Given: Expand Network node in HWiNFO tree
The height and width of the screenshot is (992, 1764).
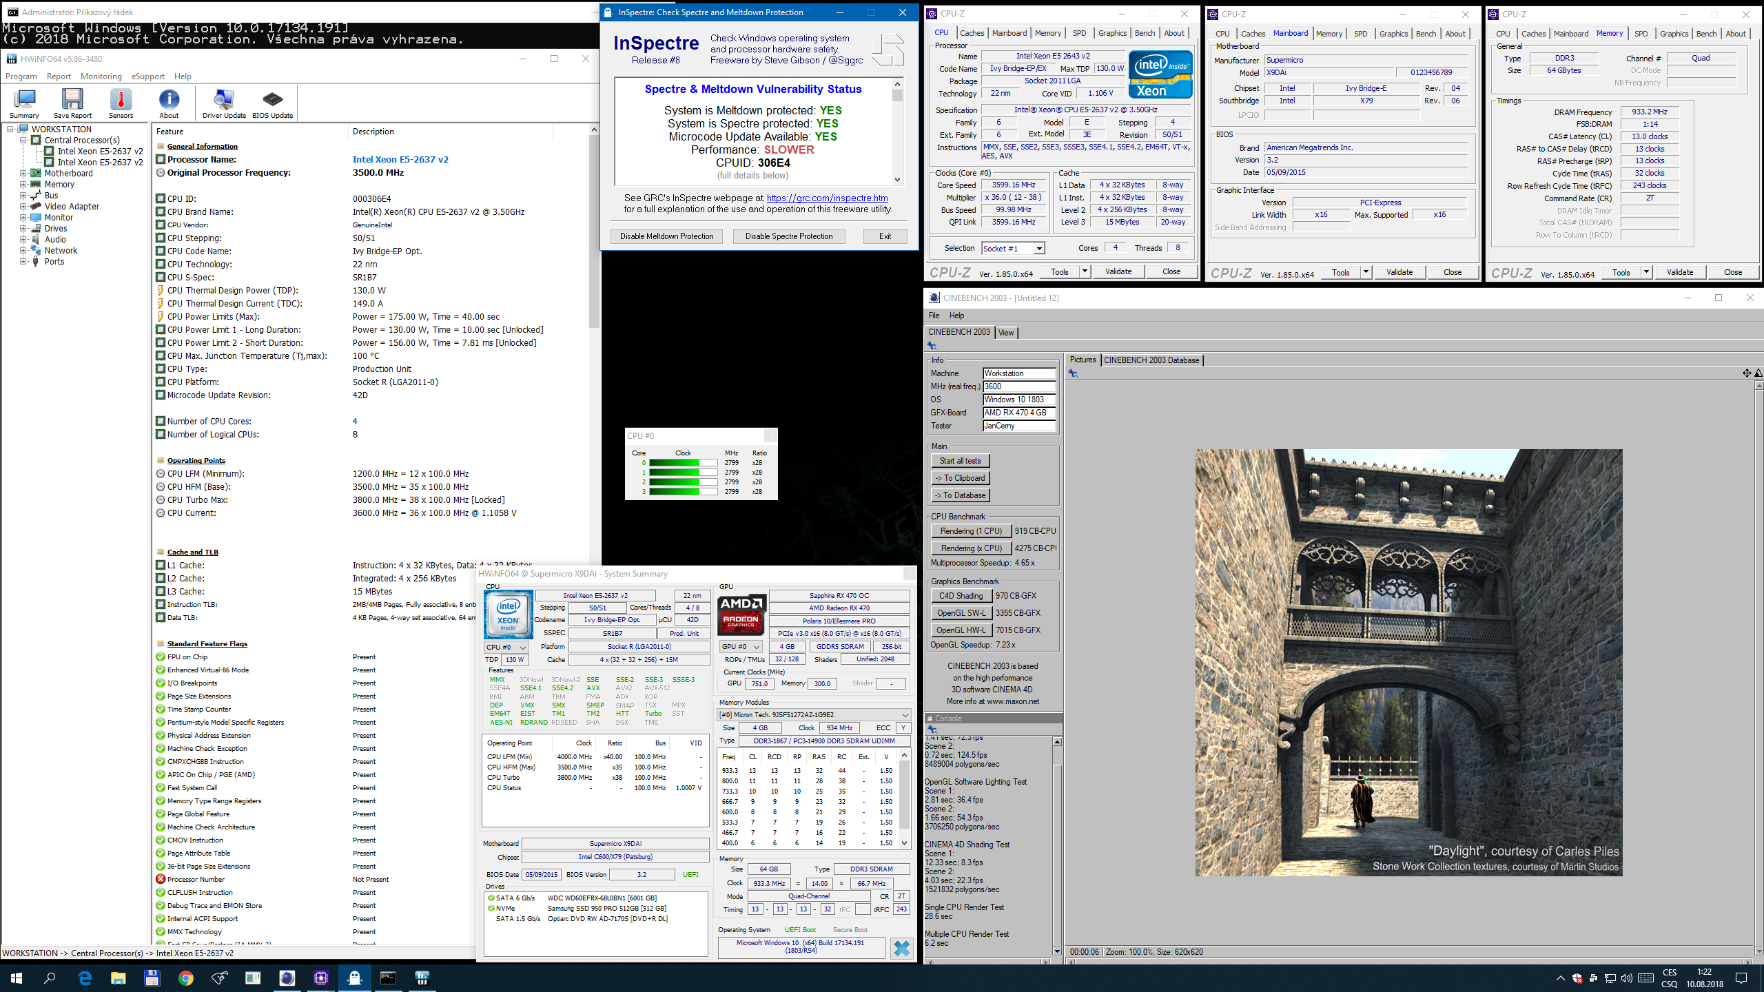Looking at the screenshot, I should pyautogui.click(x=23, y=251).
